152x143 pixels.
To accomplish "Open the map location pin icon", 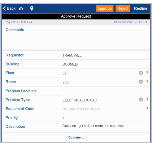I will 32,8.
